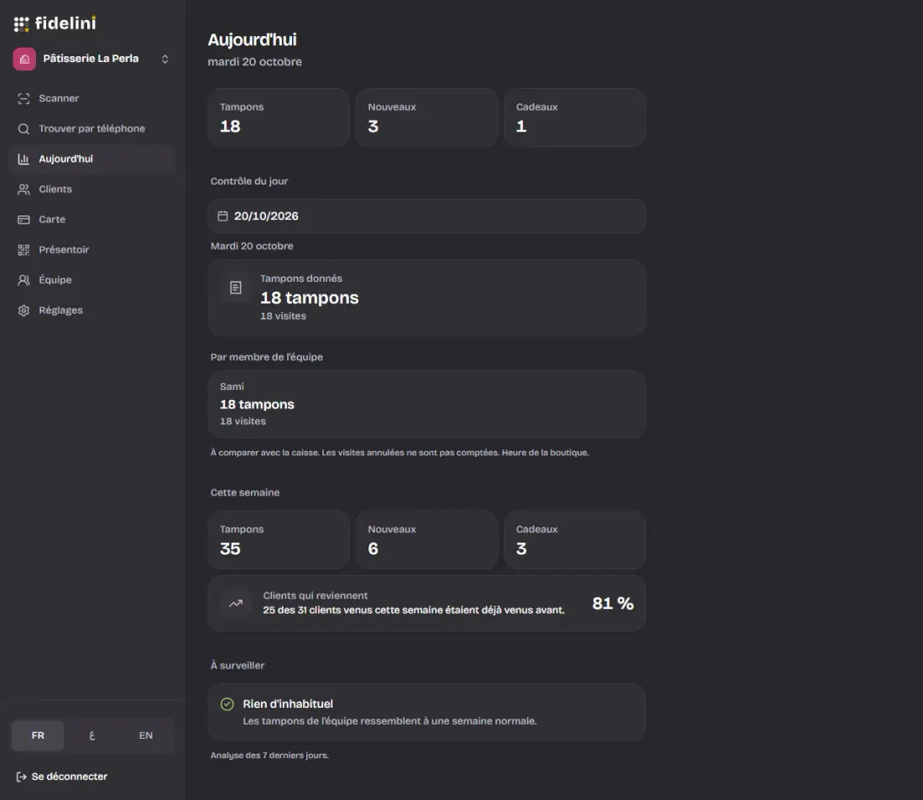This screenshot has width=923, height=800.
Task: Click the green check icon by Rien d'inhabituel
Action: click(x=227, y=704)
